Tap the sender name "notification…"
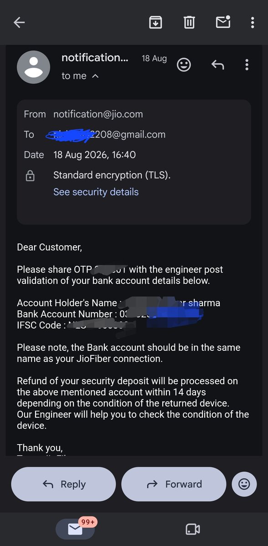 coord(95,58)
